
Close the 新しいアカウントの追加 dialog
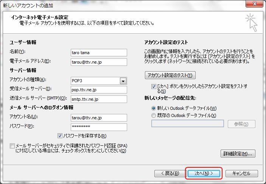254,4
